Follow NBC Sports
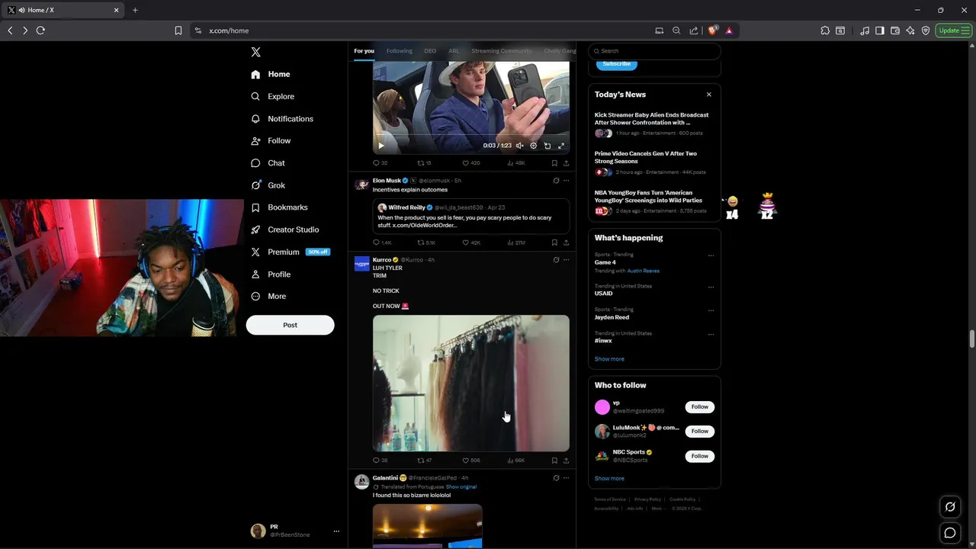Screen dimensions: 976x549 [x=699, y=456]
